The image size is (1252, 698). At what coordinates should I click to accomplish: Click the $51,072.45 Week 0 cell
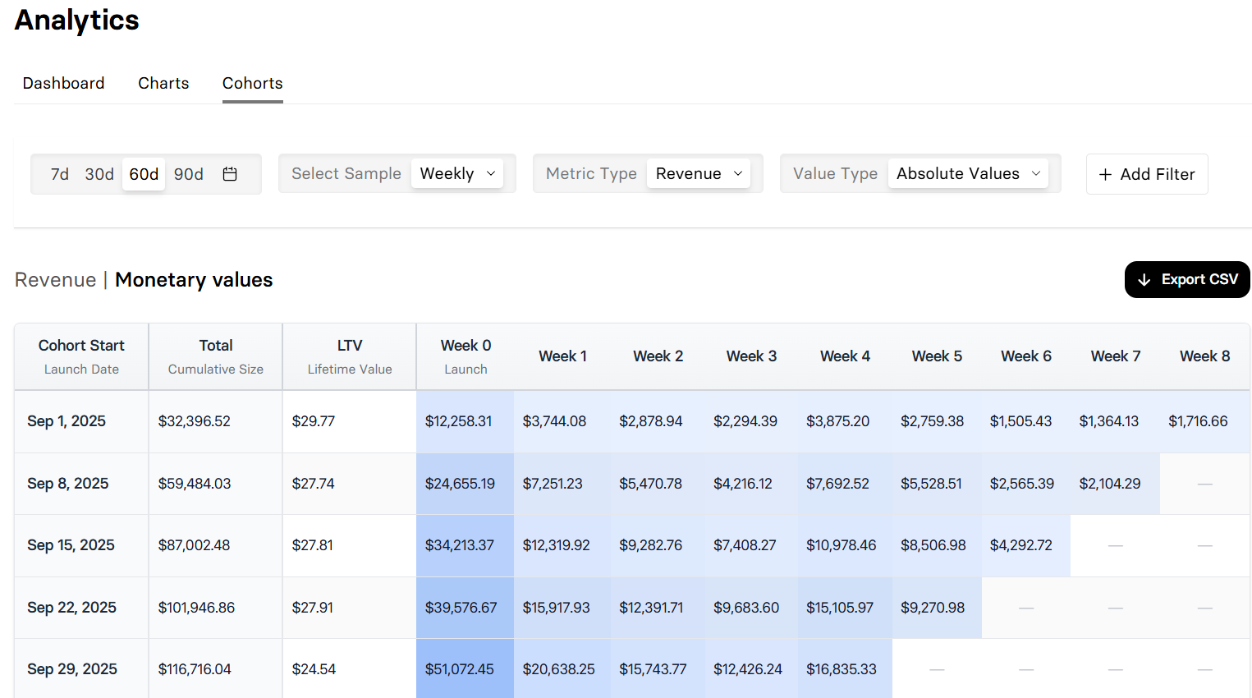(x=465, y=669)
